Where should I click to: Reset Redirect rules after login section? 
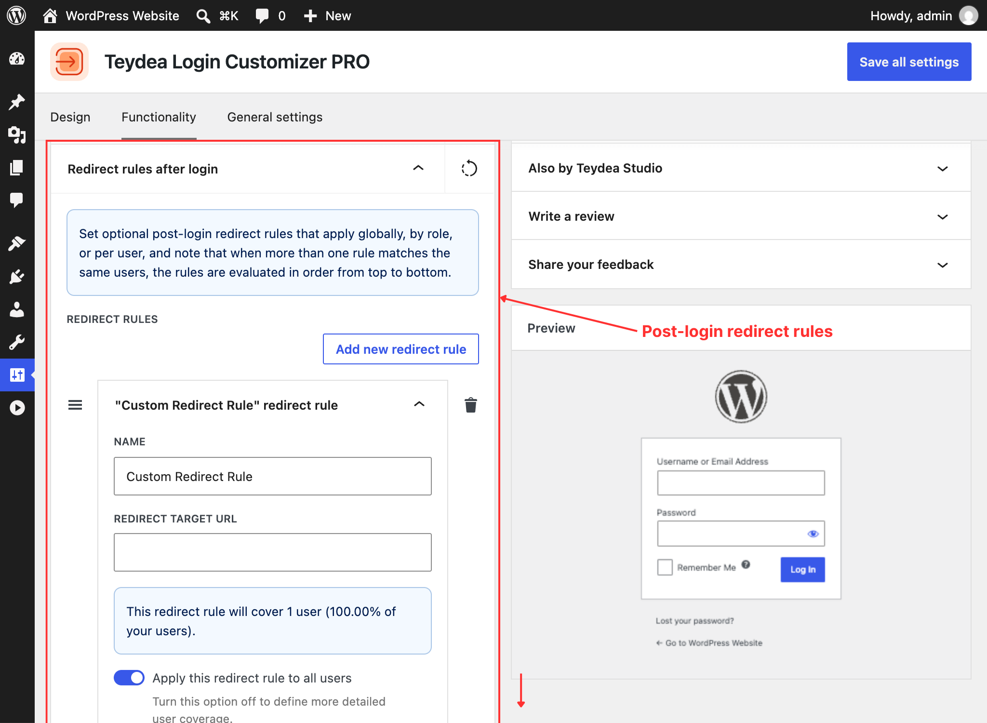[469, 169]
